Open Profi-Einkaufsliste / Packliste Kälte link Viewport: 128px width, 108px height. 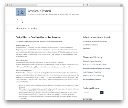95,65
